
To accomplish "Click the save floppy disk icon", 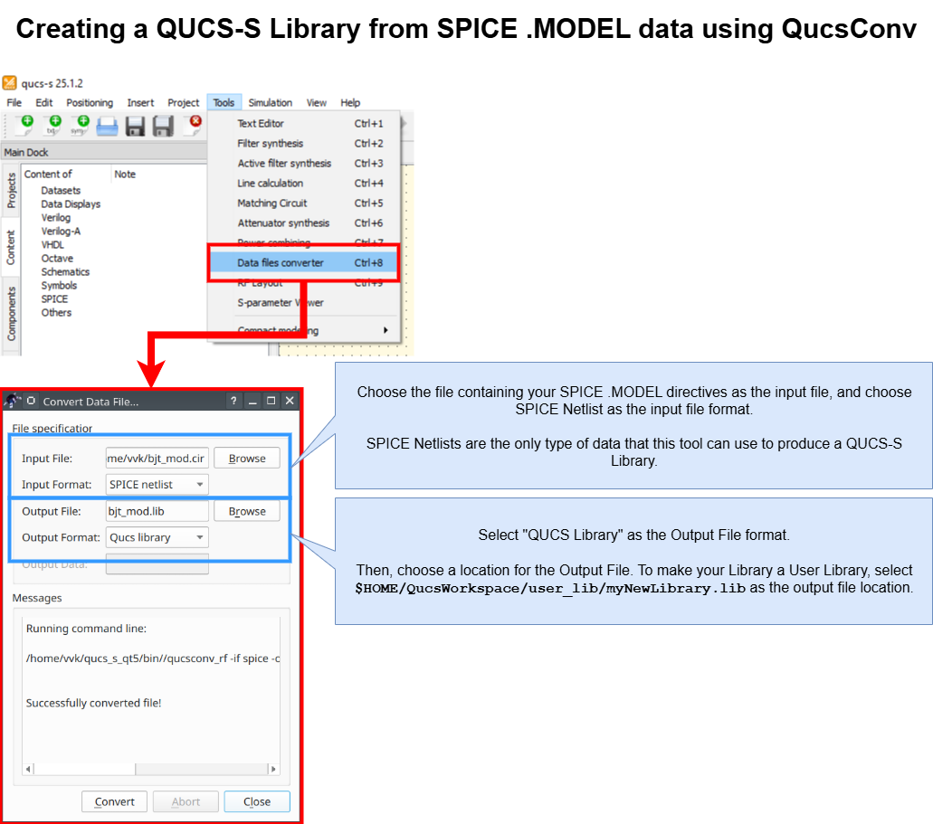I will 135,126.
